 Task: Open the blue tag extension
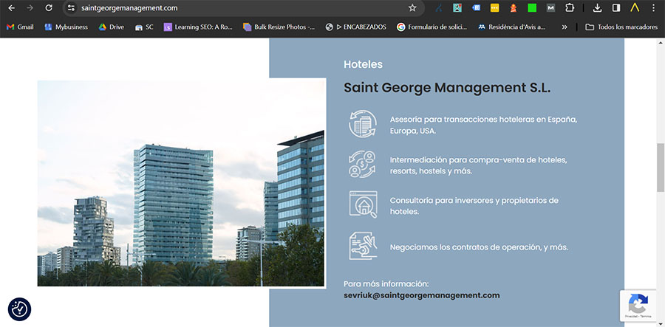476,7
